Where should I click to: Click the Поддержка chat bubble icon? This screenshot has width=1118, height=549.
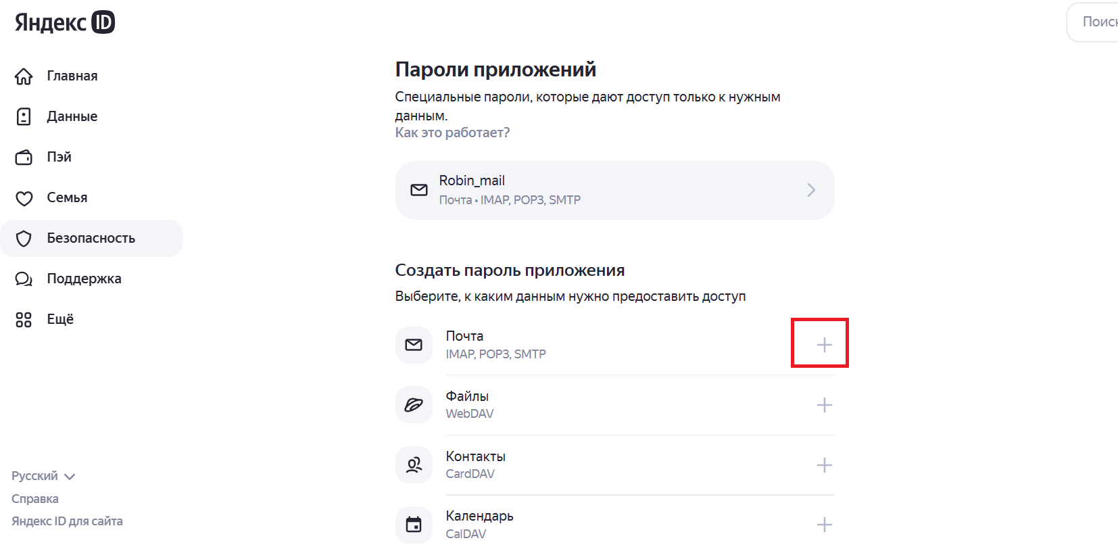pos(24,279)
